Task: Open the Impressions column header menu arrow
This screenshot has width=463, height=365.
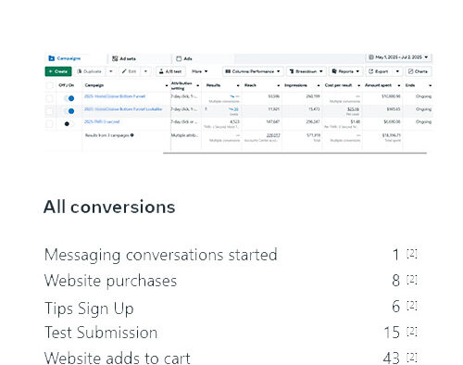Action: tap(319, 85)
